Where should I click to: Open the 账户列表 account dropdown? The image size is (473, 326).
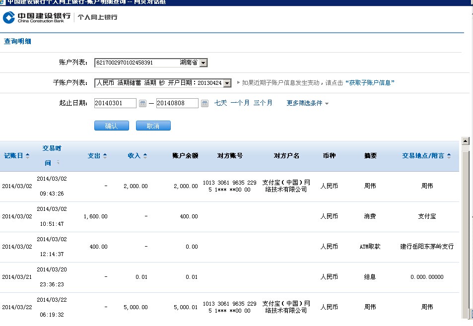coord(203,63)
